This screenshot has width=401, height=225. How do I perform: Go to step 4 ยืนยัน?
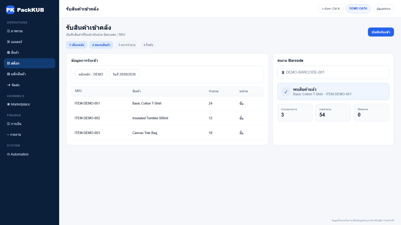[x=148, y=45]
